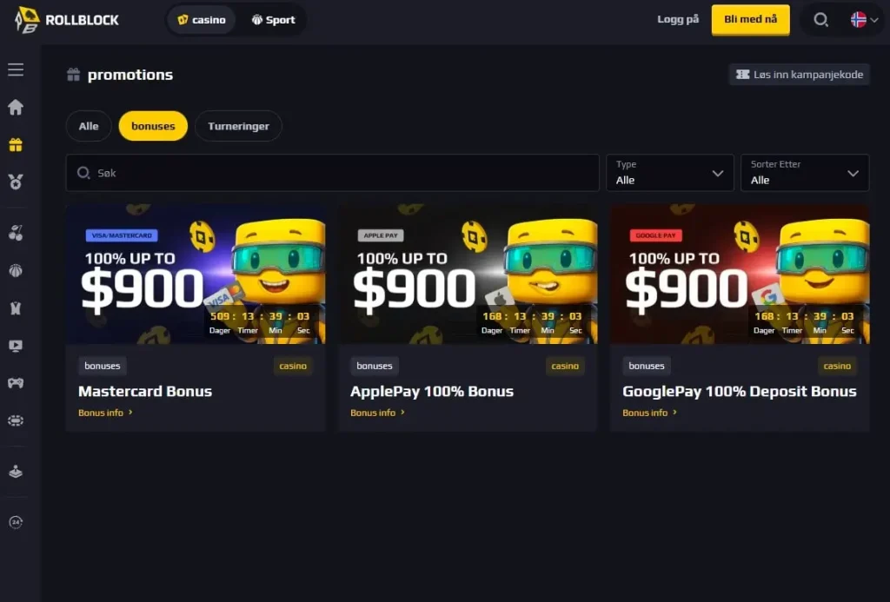The width and height of the screenshot is (890, 602).
Task: Switch to the Sport section
Action: coord(273,20)
